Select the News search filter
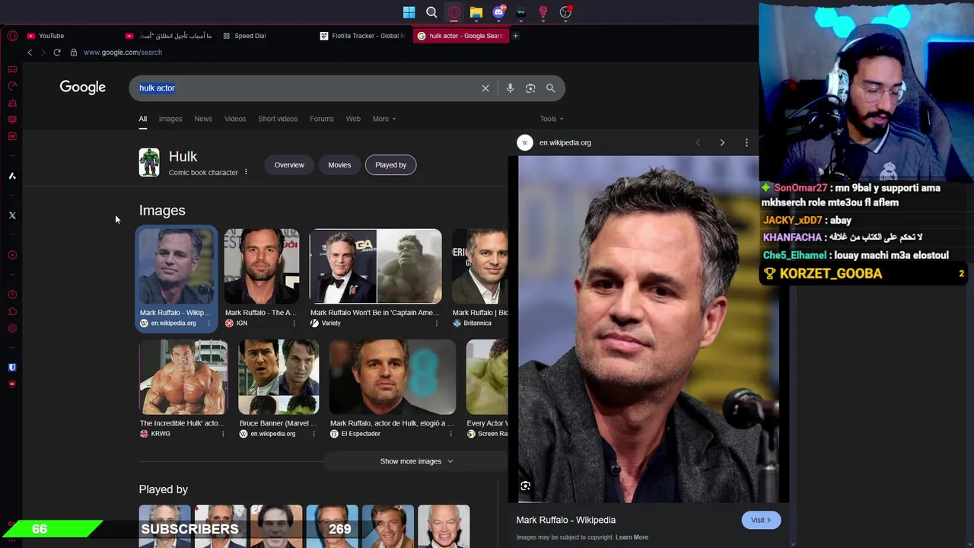Viewport: 974px width, 548px height. coord(203,119)
